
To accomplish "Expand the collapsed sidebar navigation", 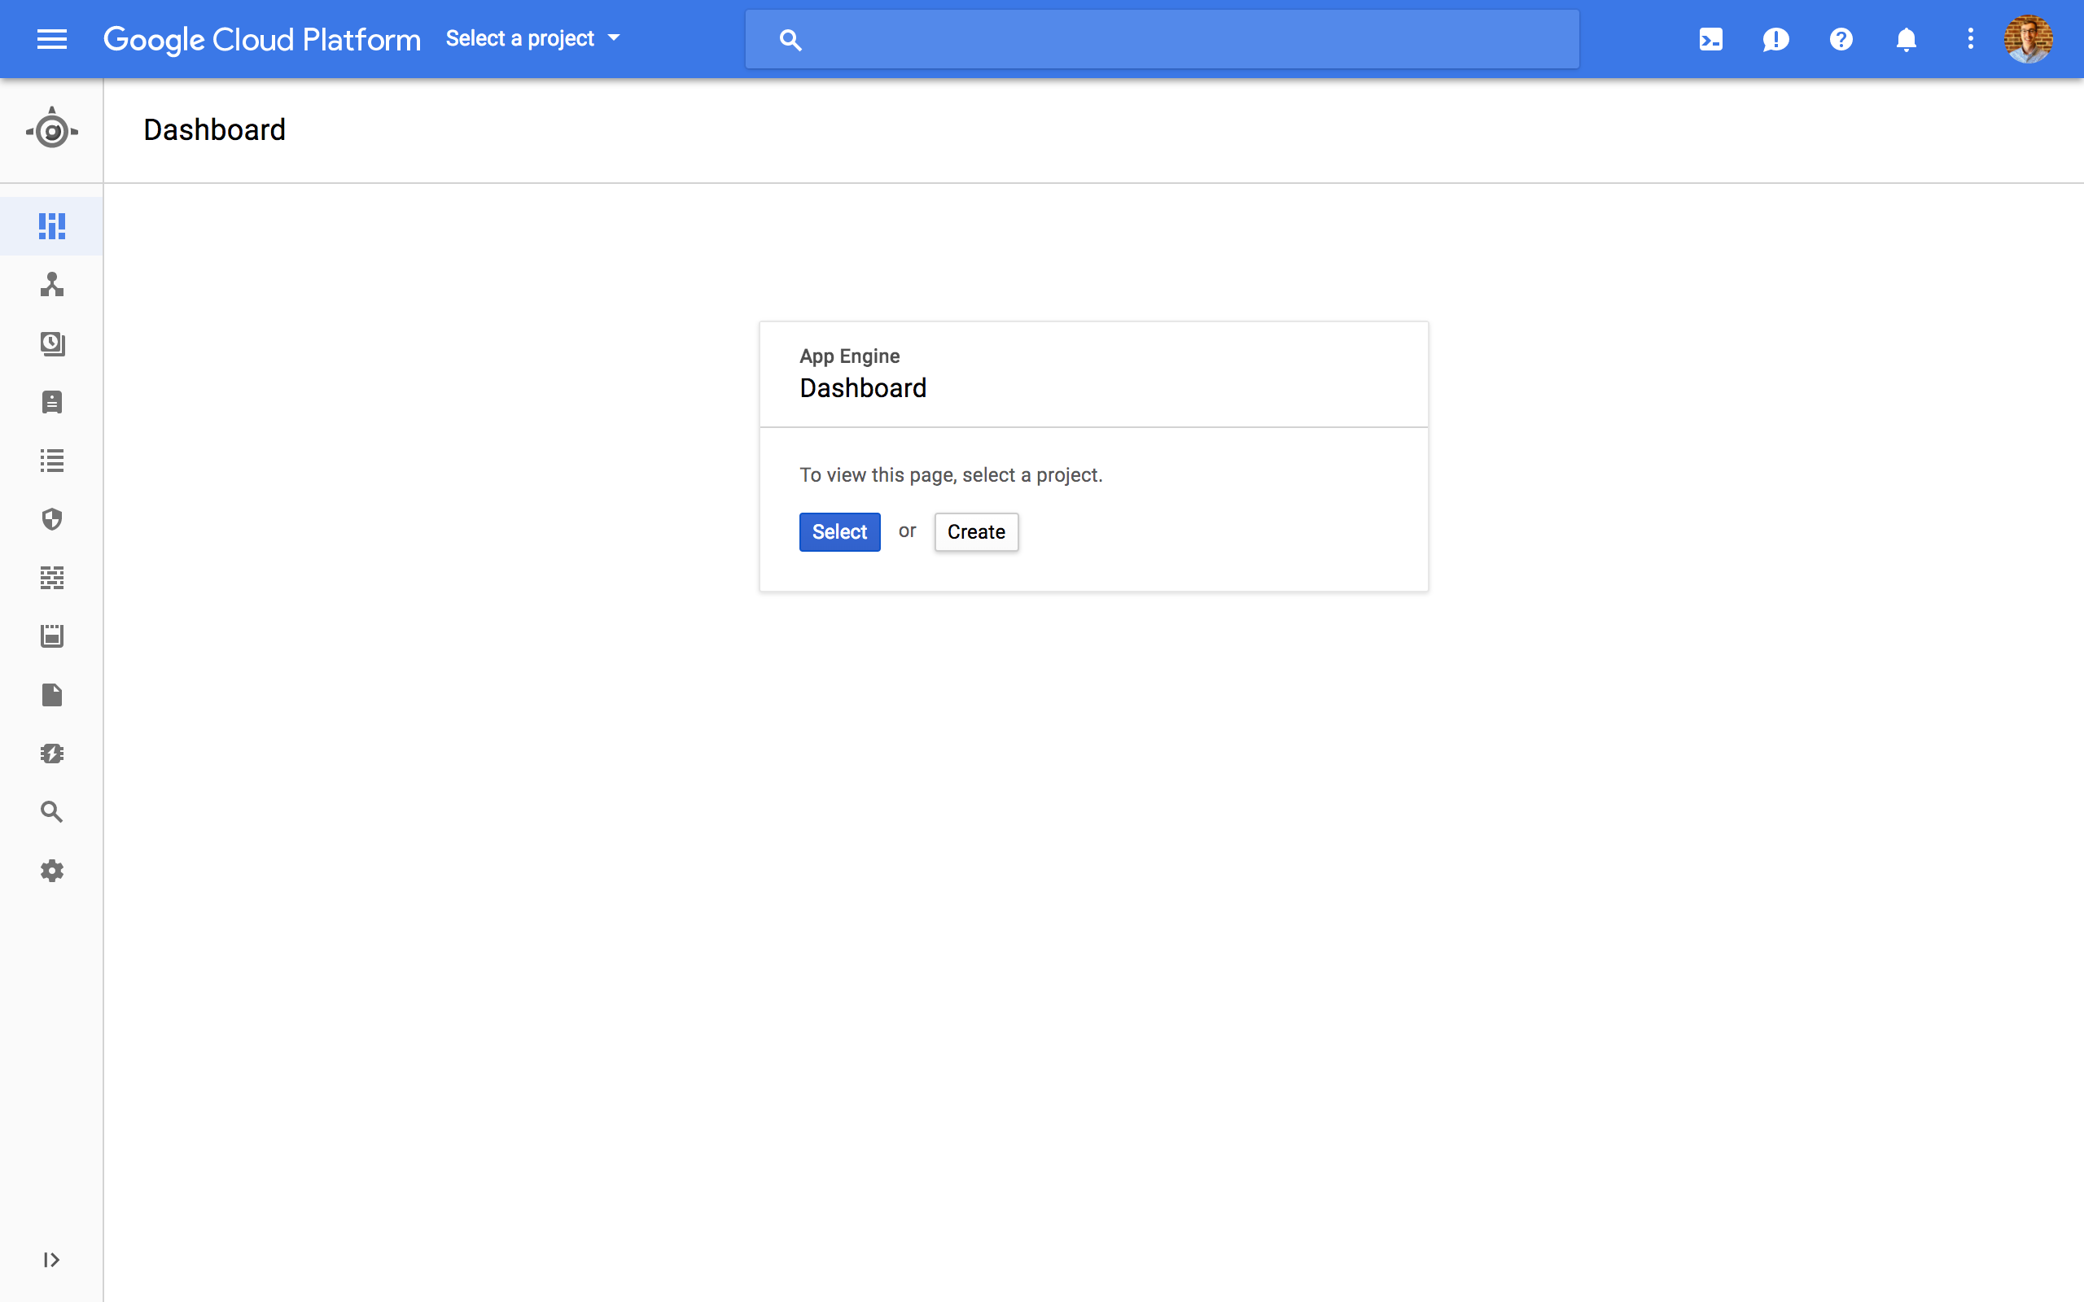I will 51,1260.
